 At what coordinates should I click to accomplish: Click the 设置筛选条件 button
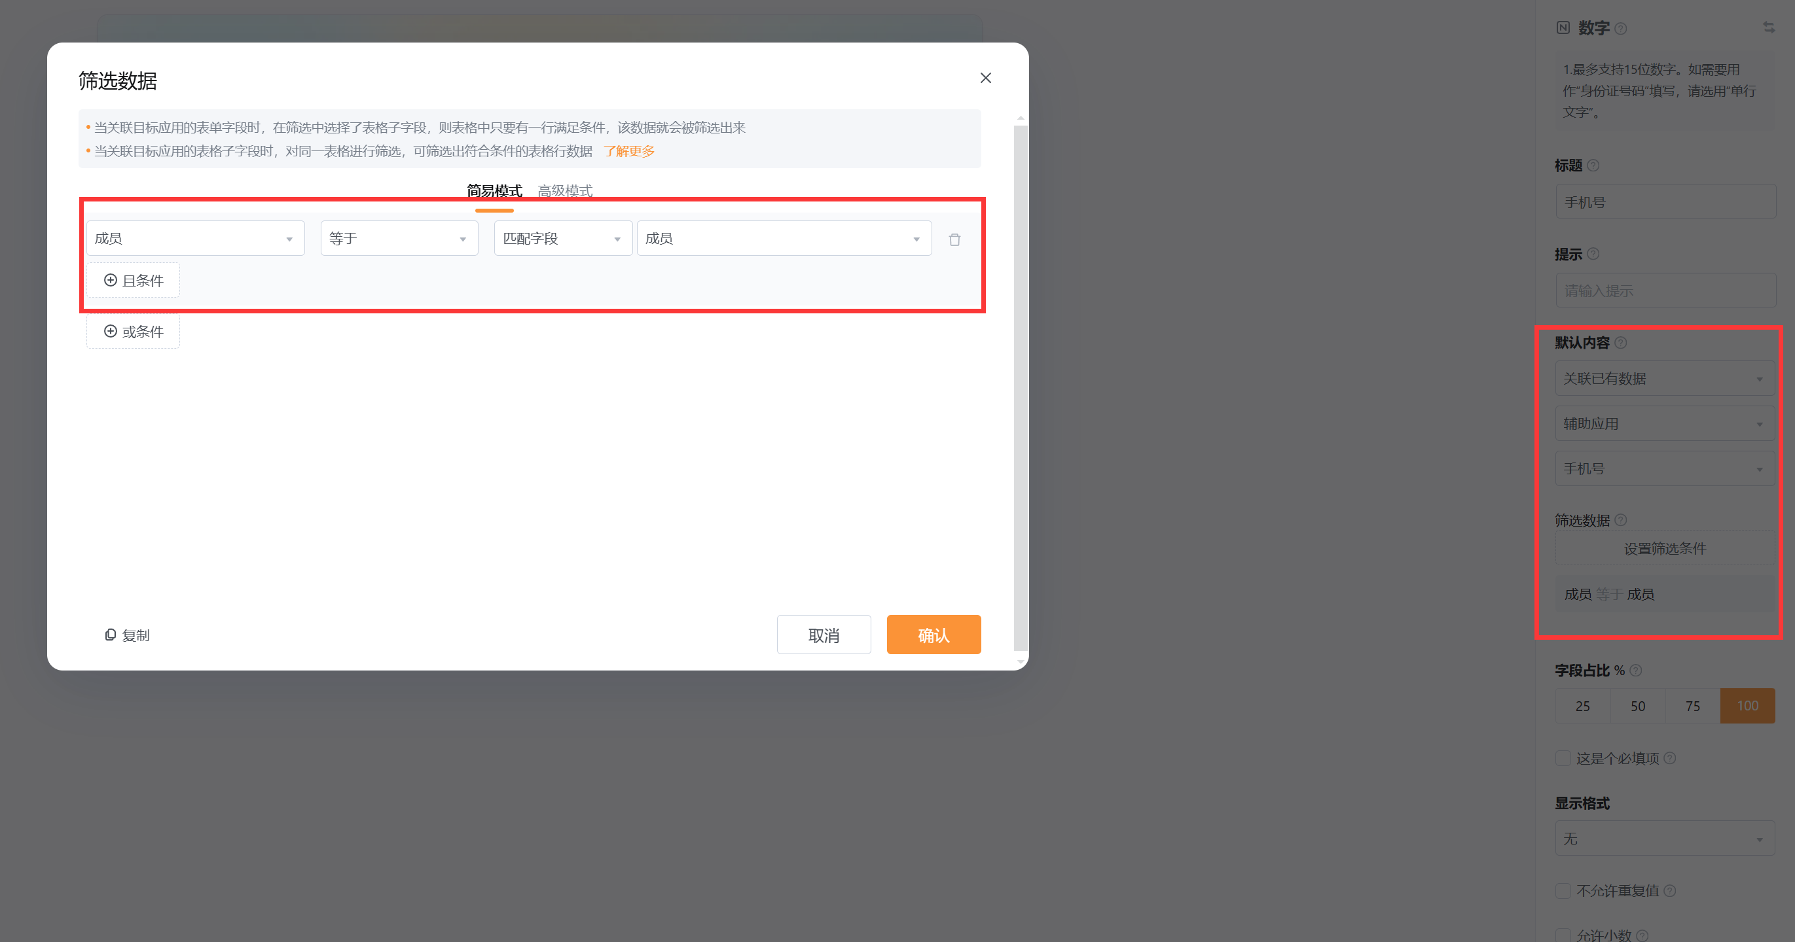coord(1665,549)
